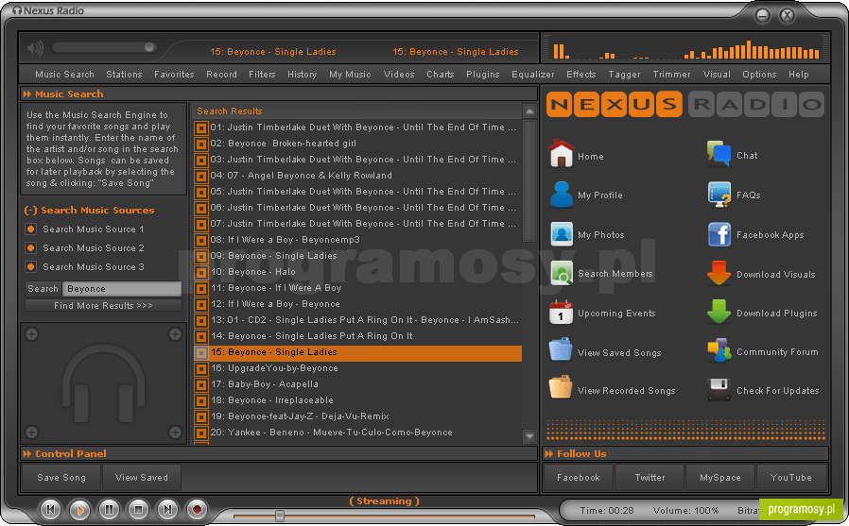The width and height of the screenshot is (849, 526).
Task: Open the Twitter follow button
Action: pyautogui.click(x=650, y=477)
